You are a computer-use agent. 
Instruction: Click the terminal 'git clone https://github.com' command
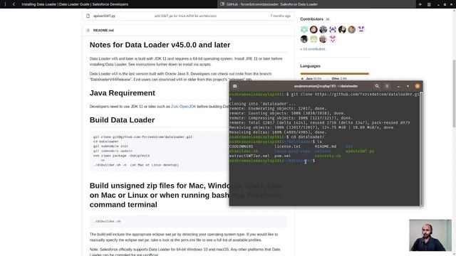point(355,95)
